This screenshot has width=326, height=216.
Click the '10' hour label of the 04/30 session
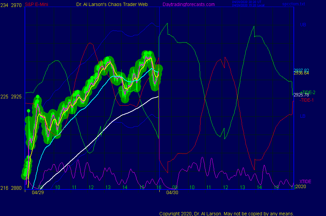click(x=192, y=187)
